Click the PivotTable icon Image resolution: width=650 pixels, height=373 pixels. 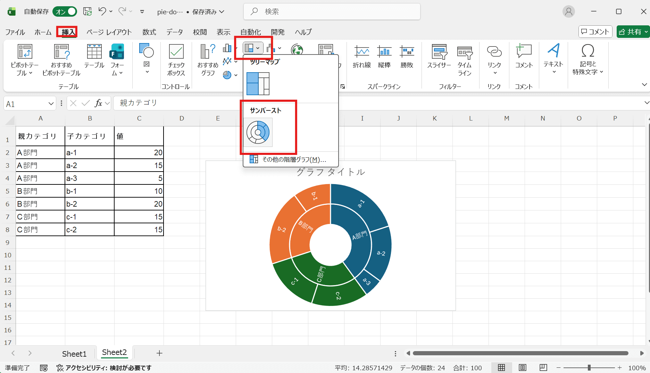click(25, 52)
